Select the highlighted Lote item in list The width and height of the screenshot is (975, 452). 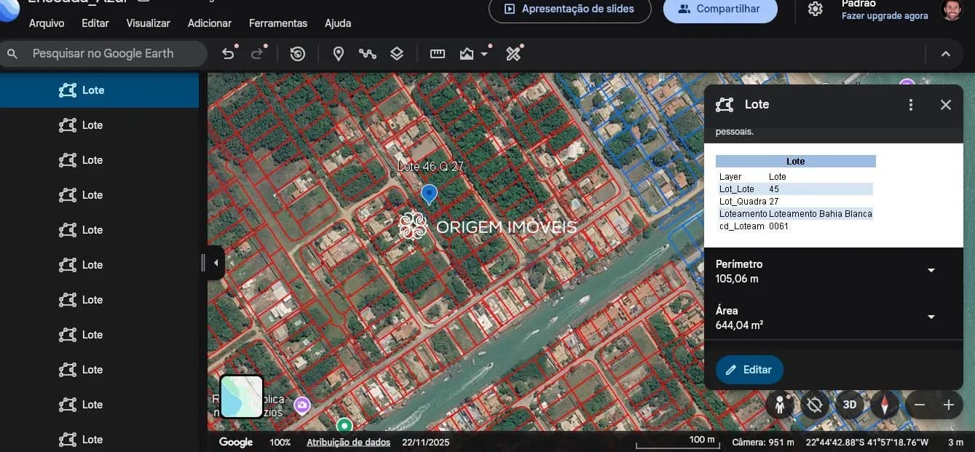pyautogui.click(x=99, y=90)
